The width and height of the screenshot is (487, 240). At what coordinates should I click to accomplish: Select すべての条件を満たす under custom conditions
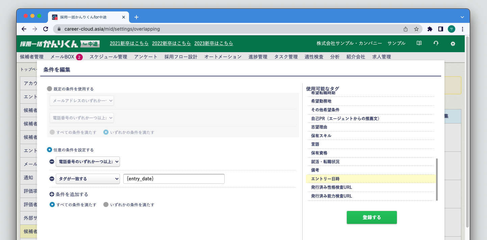pos(52,204)
